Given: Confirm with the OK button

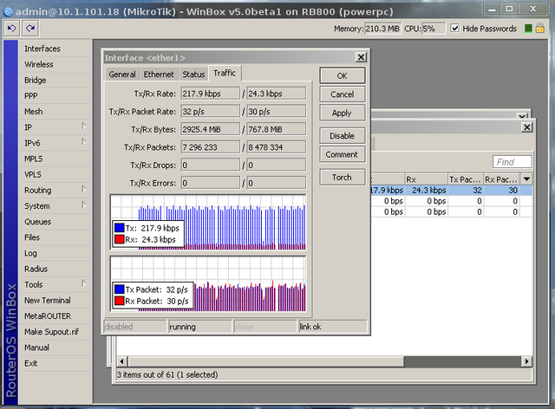Looking at the screenshot, I should (x=342, y=75).
